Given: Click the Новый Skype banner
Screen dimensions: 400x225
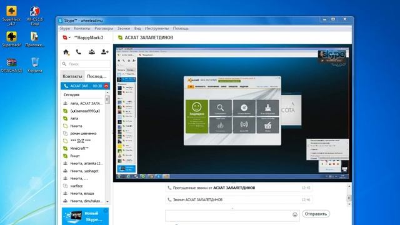Looking at the screenshot, I should pyautogui.click(x=85, y=216).
